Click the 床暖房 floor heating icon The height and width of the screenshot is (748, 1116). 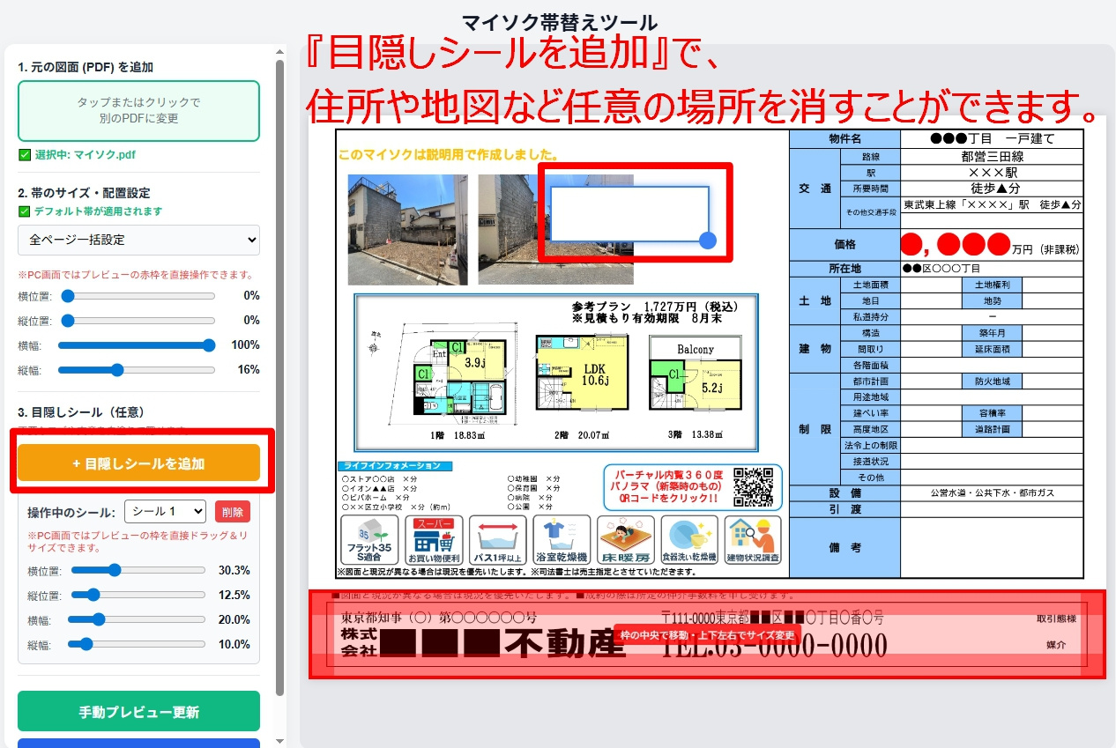(625, 540)
